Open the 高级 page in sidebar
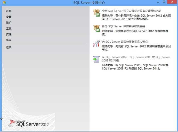 coord(9,40)
